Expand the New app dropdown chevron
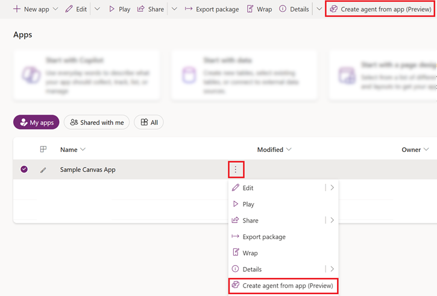This screenshot has height=296, width=437. tap(55, 9)
